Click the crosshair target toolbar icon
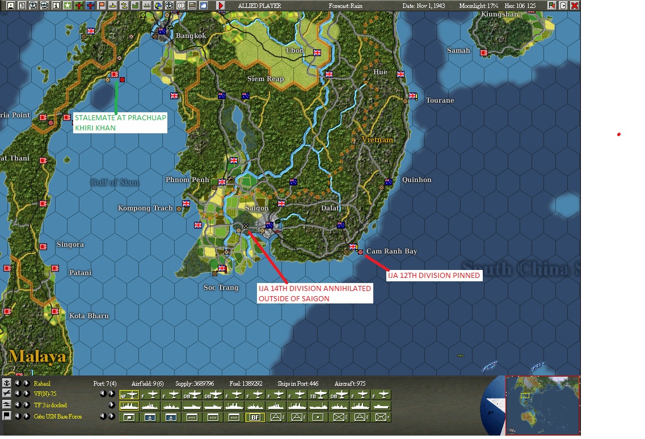 pyautogui.click(x=169, y=5)
